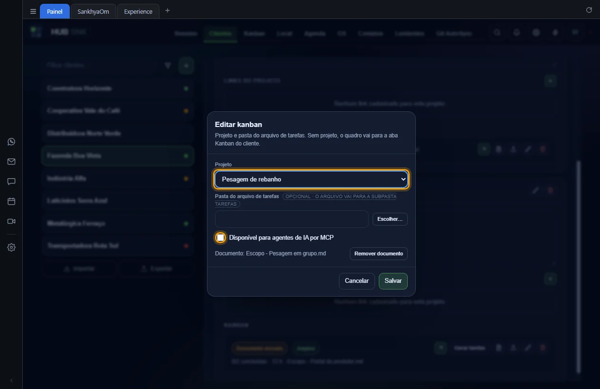Click the Documento: Escopo - Pesagem em grupo.md text
The height and width of the screenshot is (389, 600).
point(271,253)
